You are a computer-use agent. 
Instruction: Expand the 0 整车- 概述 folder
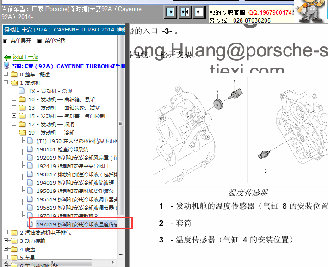(6, 74)
